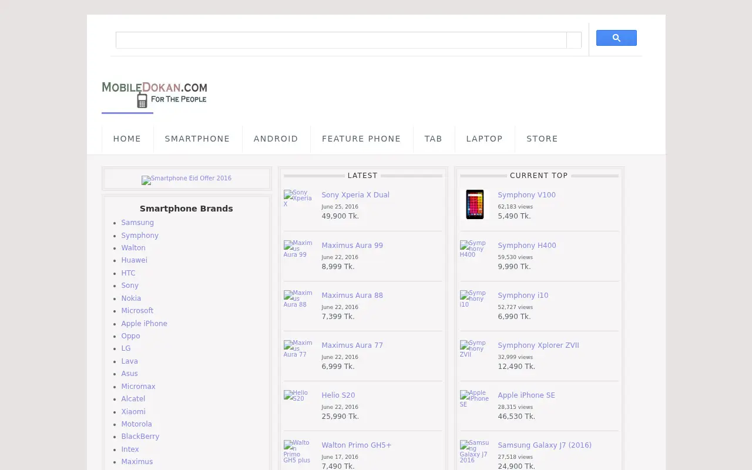Open the Oppo brand link
The height and width of the screenshot is (470, 752).
pos(130,336)
